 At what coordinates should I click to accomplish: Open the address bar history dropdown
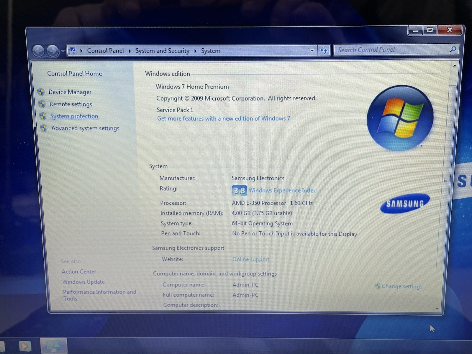coord(312,51)
